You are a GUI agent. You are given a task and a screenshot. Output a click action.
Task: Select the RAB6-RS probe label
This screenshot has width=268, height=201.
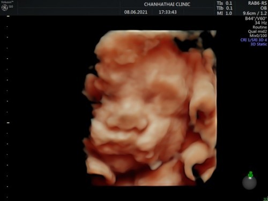tap(257, 3)
